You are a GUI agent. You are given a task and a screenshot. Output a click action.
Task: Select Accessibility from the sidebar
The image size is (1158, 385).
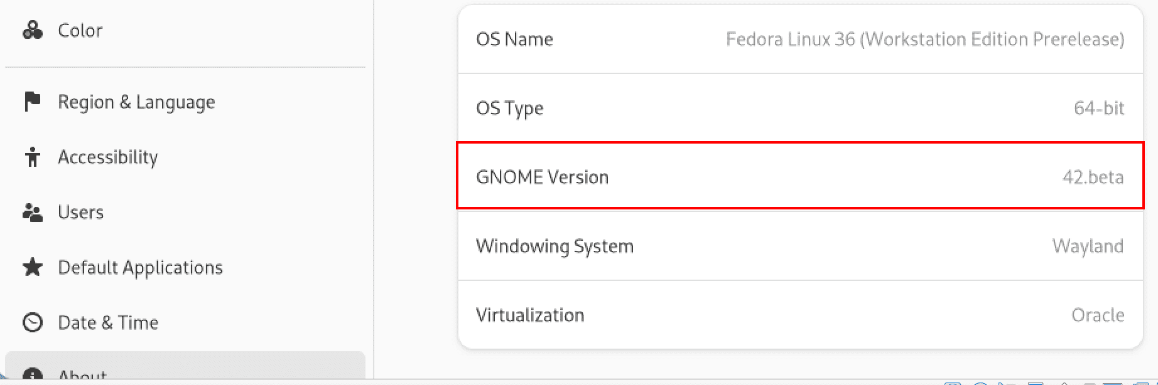(x=107, y=157)
